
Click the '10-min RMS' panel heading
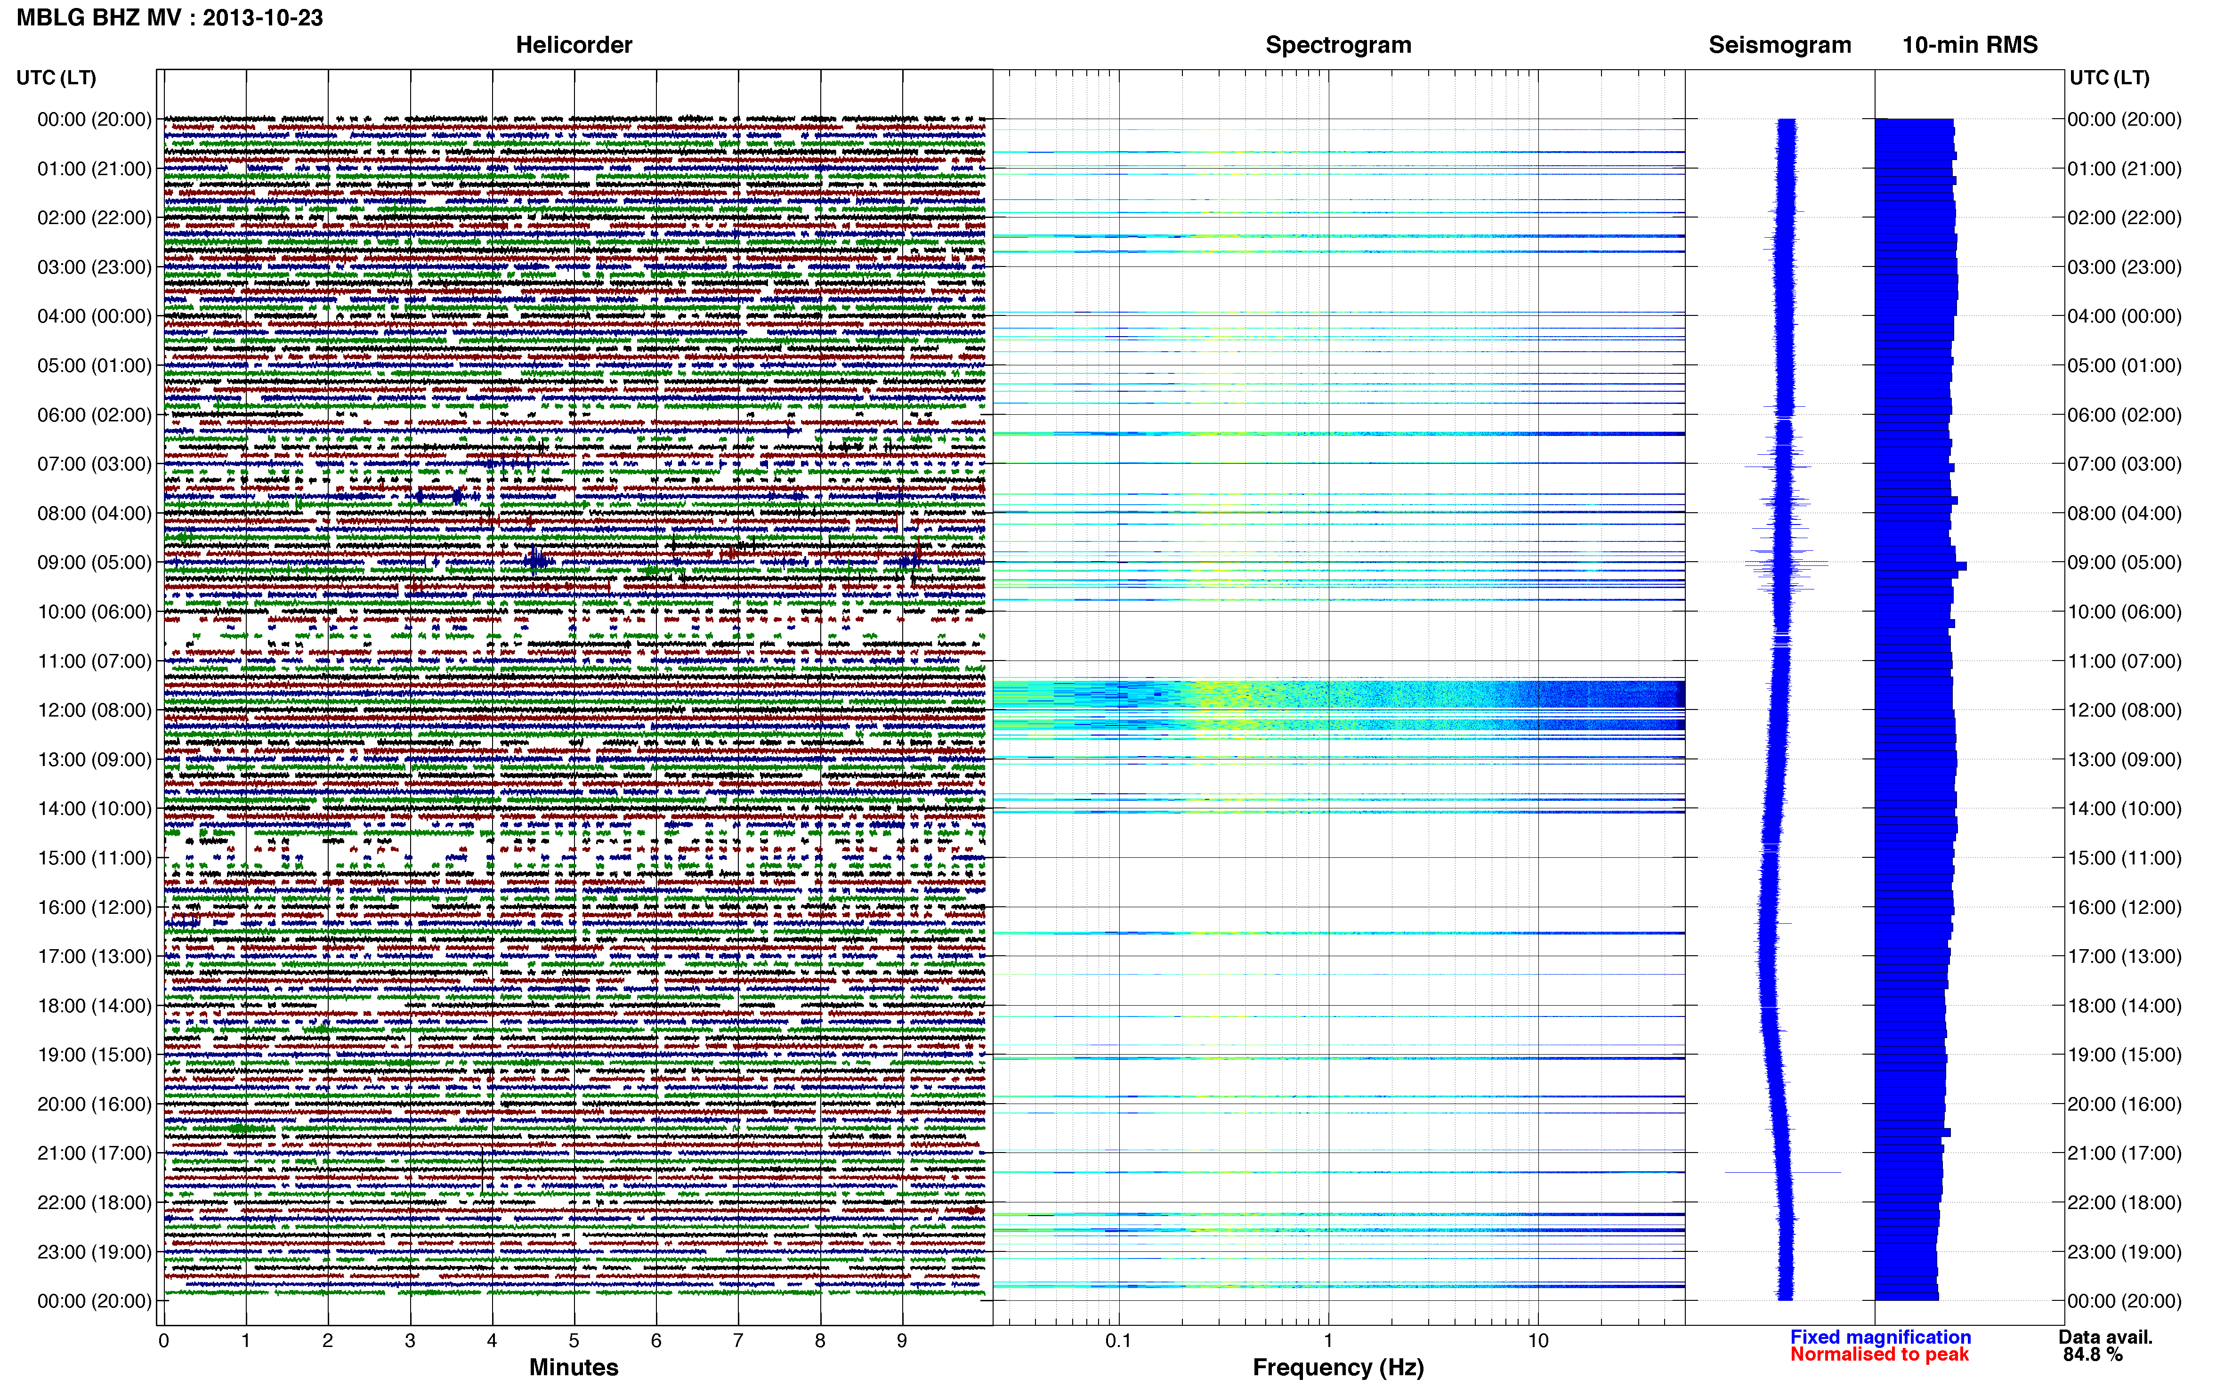[x=1970, y=45]
